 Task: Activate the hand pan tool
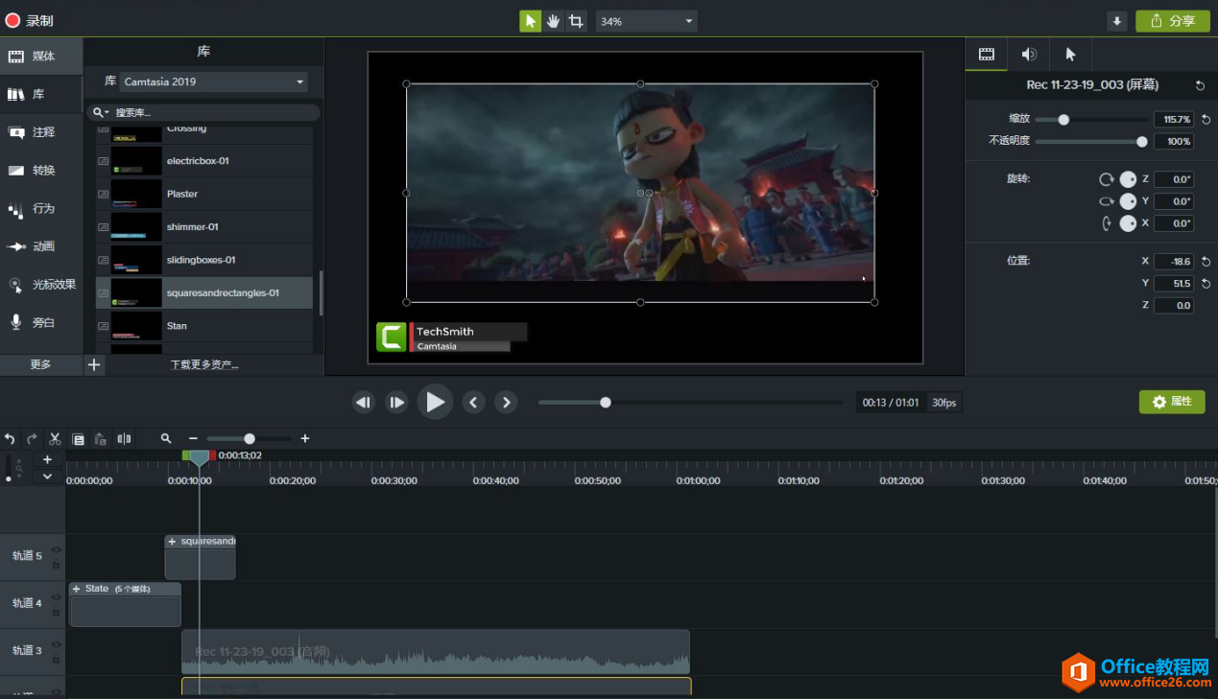[x=554, y=21]
